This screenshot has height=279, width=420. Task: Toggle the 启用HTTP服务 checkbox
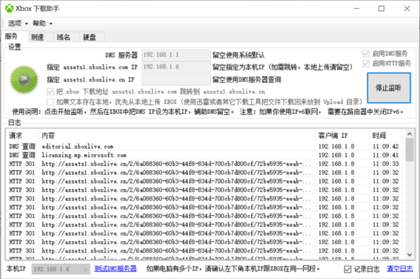(x=367, y=64)
